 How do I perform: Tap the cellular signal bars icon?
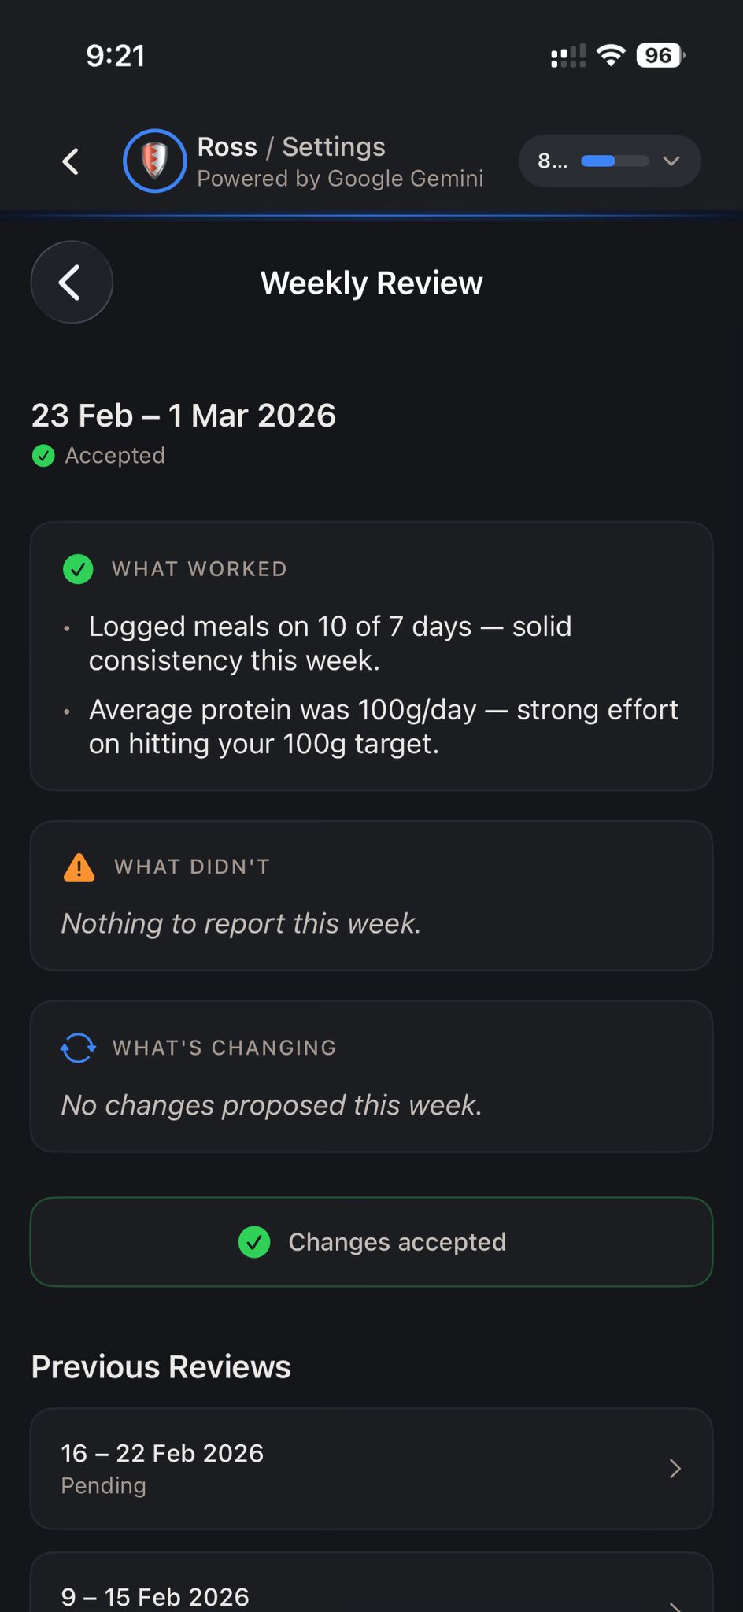[567, 54]
